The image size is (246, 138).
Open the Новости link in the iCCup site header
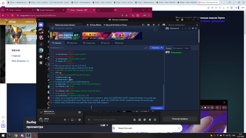29,22
